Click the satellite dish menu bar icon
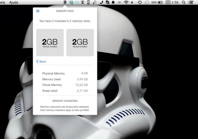Viewport: 198px width, 139px height. [x=95, y=2]
